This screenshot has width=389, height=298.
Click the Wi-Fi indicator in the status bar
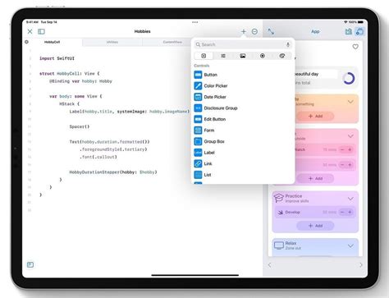coord(346,22)
